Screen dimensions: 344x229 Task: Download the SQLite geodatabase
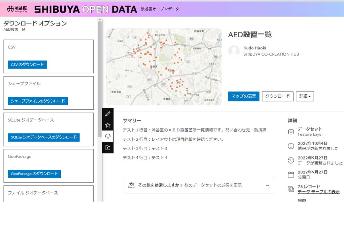coord(44,137)
